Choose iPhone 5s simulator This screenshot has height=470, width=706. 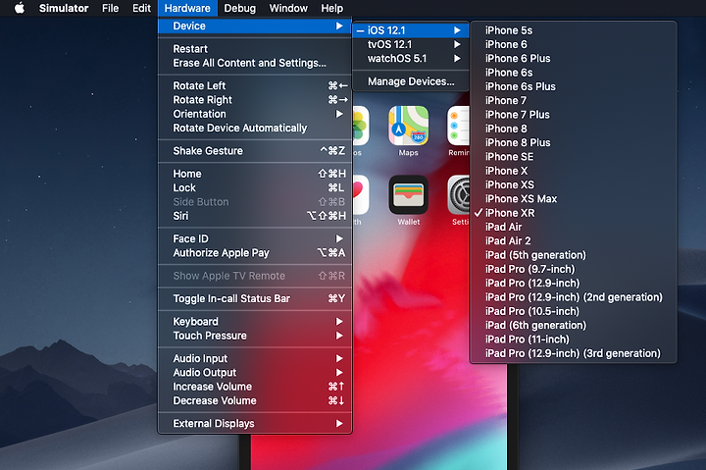(x=574, y=30)
